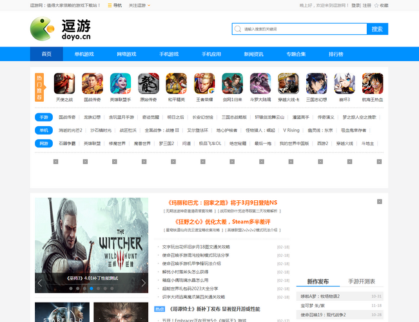Click 梦三国2 in the 网游 row
The width and height of the screenshot is (419, 322).
click(x=166, y=144)
